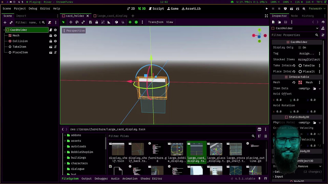Revert the Take Interaction property
Image resolution: width=328 pixels, height=184 pixels.
coord(294,66)
